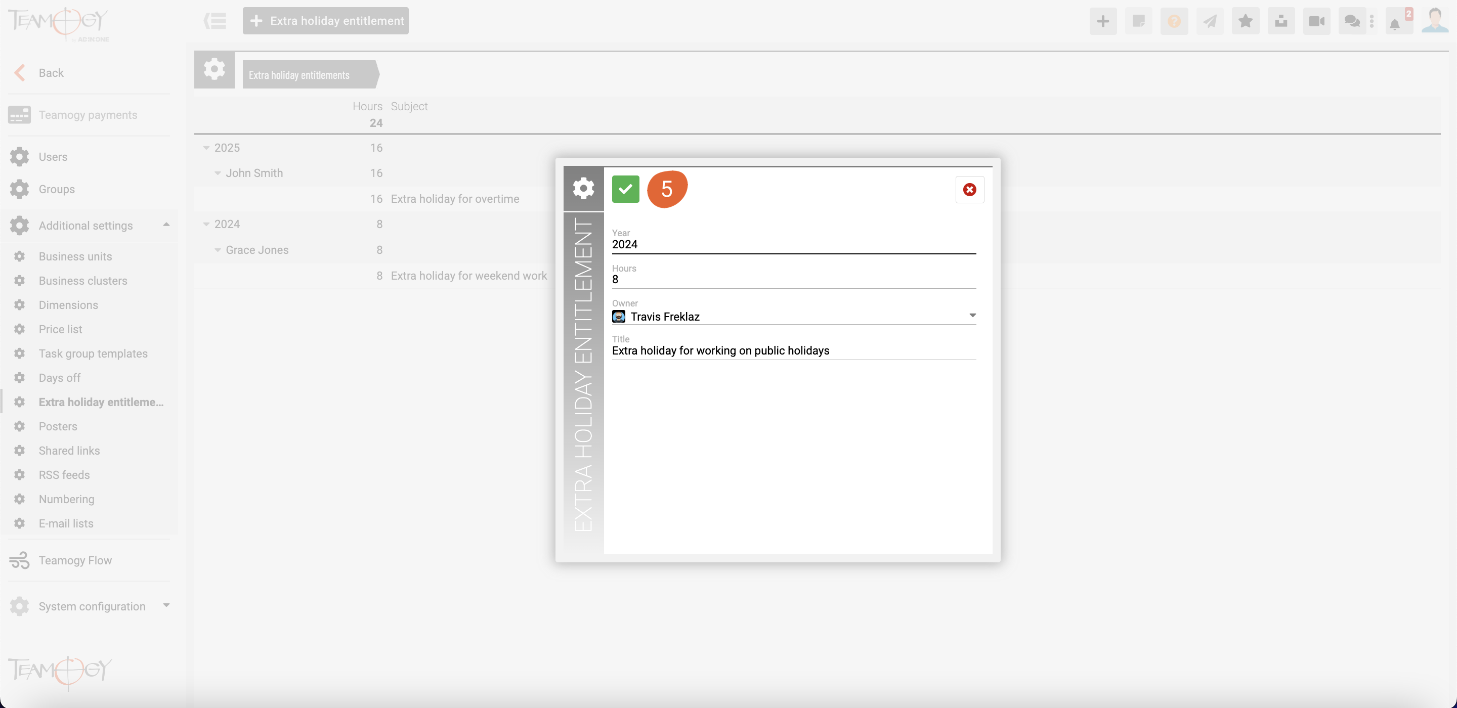Open Days off settings
Screen dimensions: 1457x708
(59, 378)
